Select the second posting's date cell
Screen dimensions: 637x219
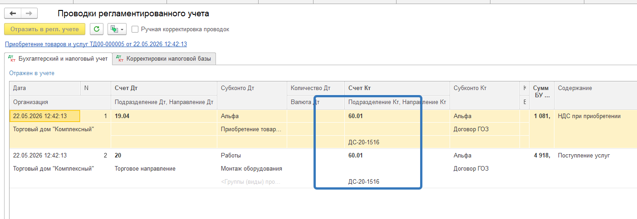[45, 155]
